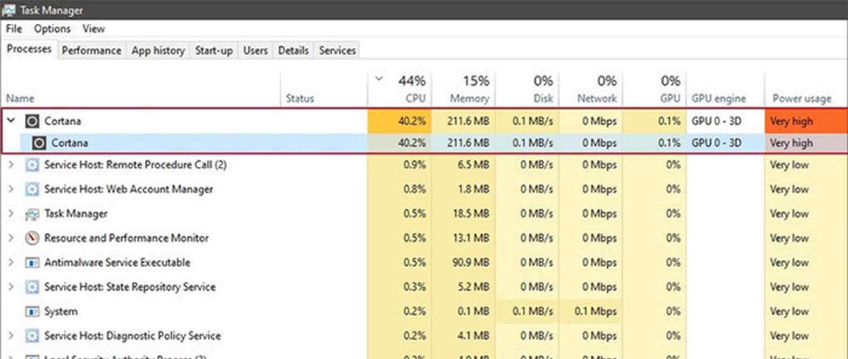848x359 pixels.
Task: Select Service Host: Remote Procedure Call (2) name
Action: tap(136, 165)
